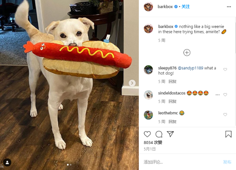This screenshot has height=170, width=236.
Task: Like sindeldostacos's comment heart
Action: tap(225, 95)
